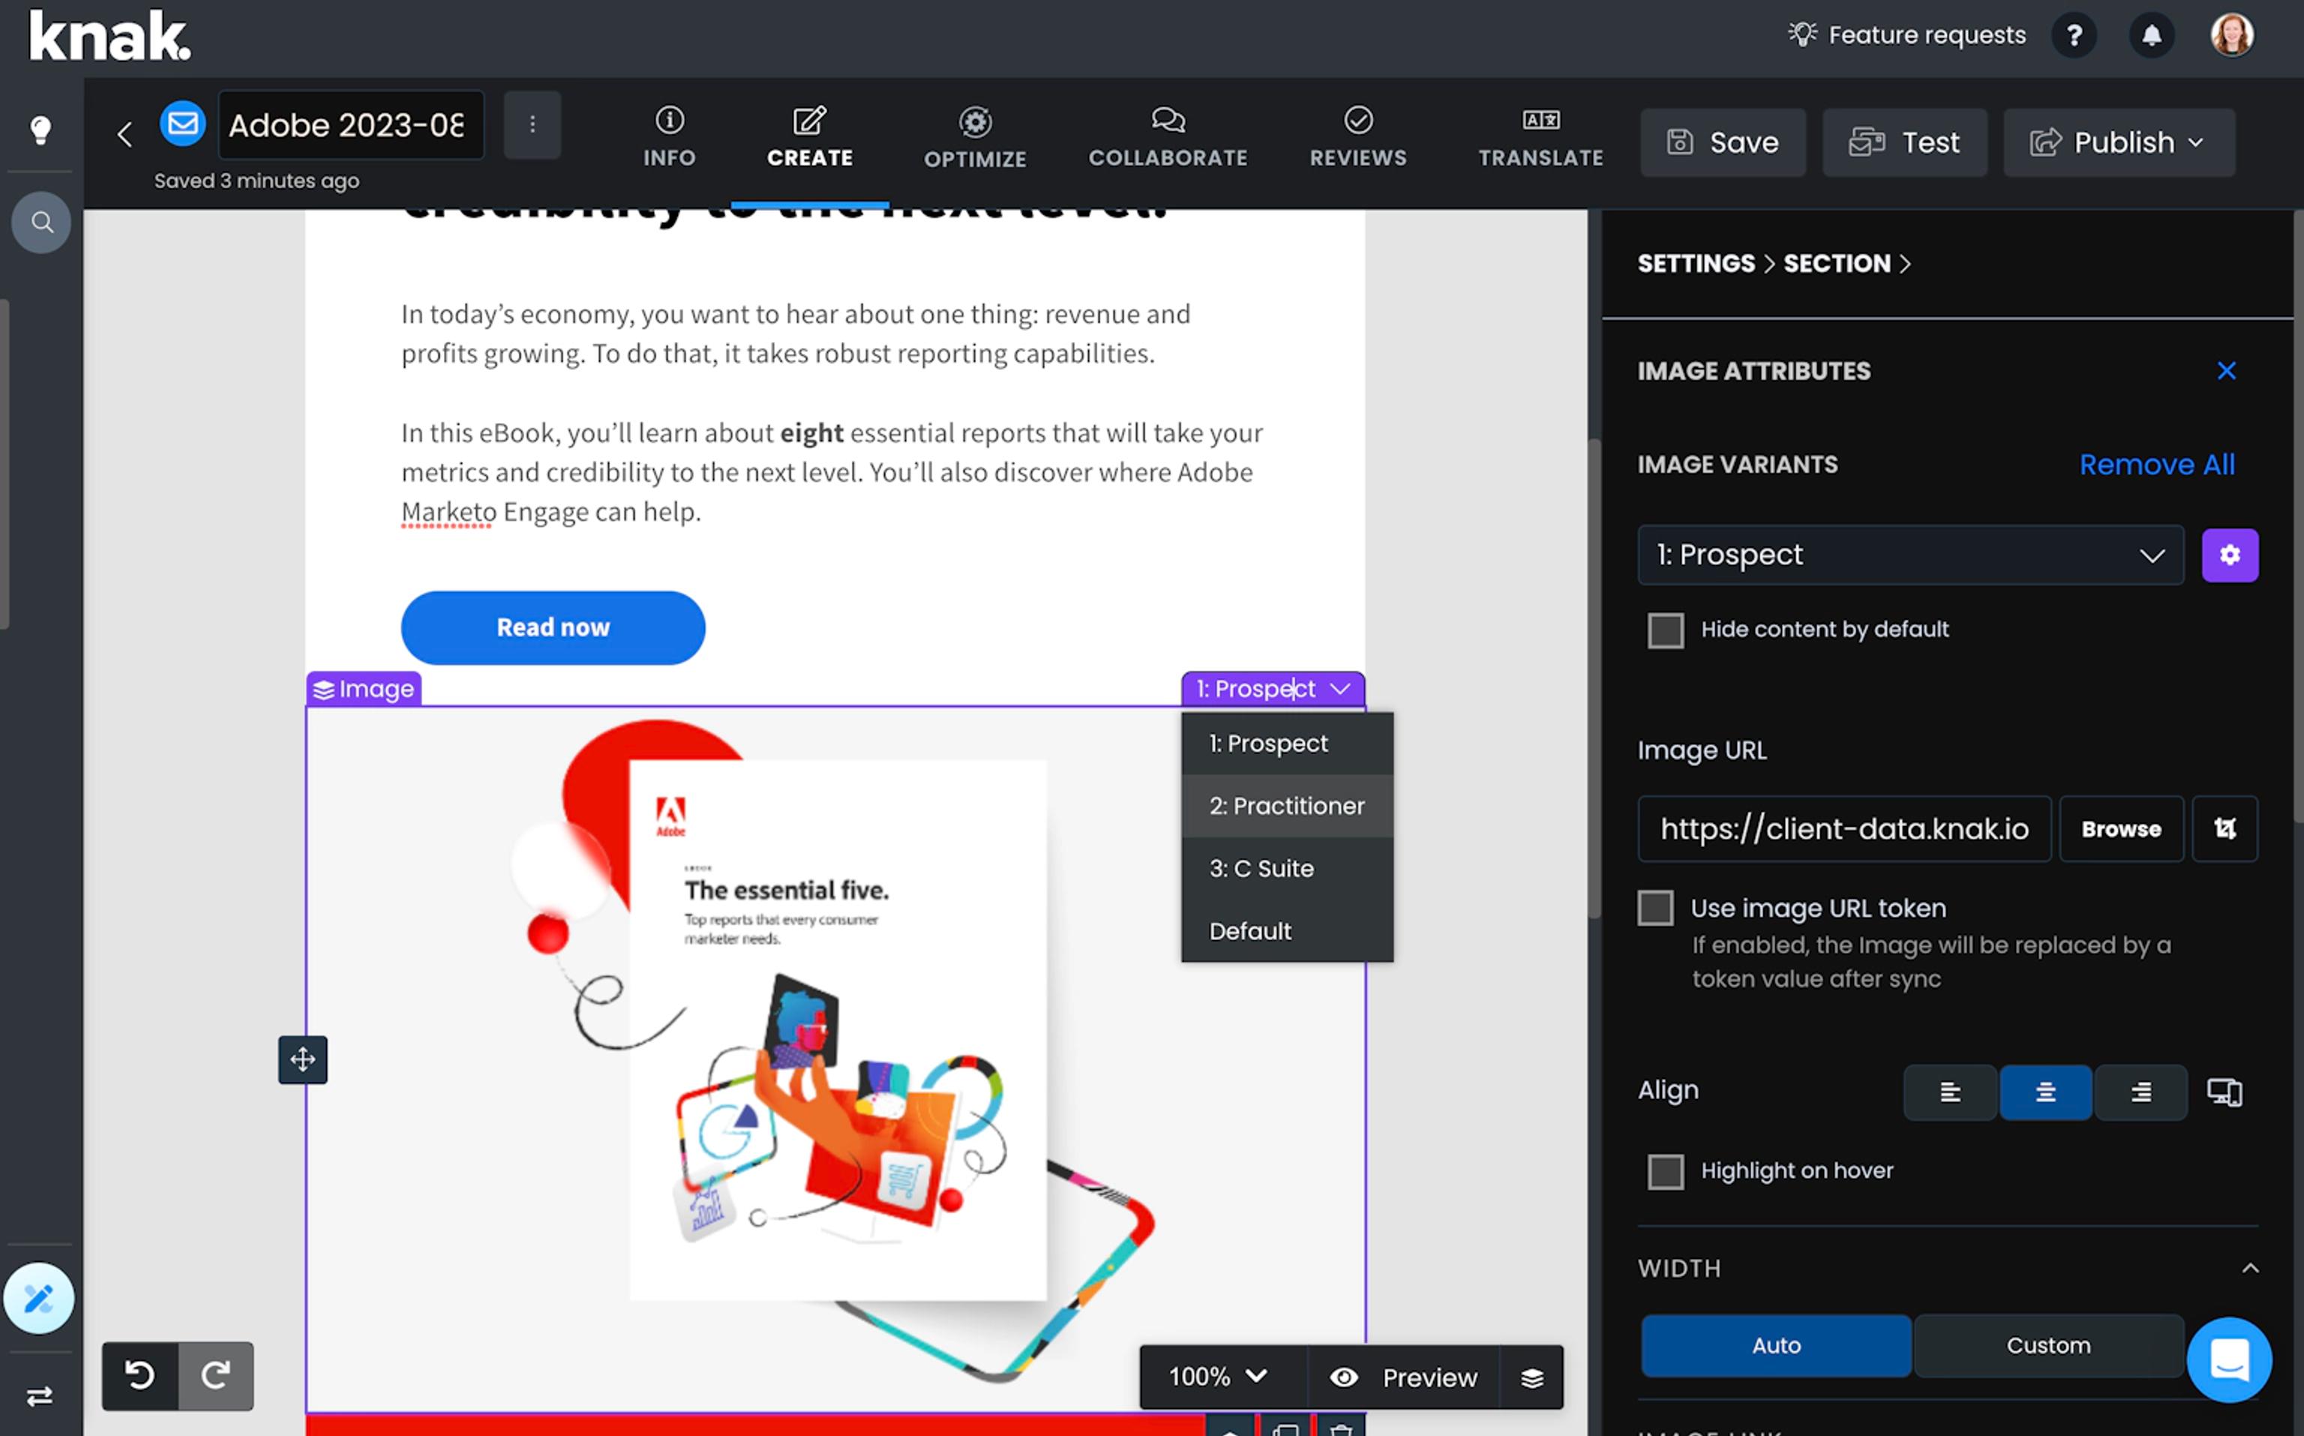Open the chat support bubble
Image resolution: width=2304 pixels, height=1436 pixels.
pyautogui.click(x=2228, y=1359)
